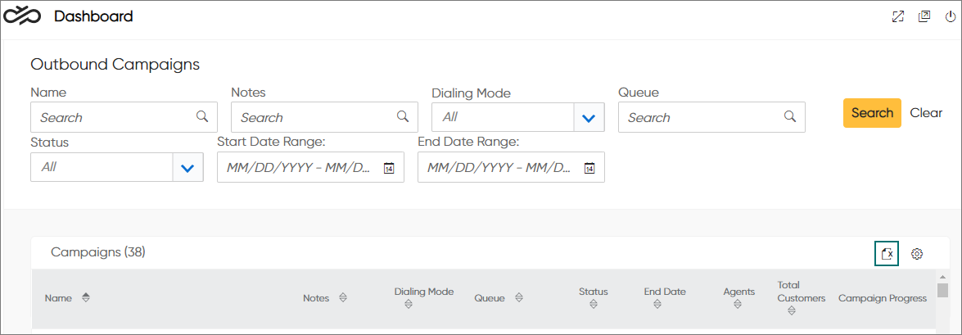The height and width of the screenshot is (335, 962).
Task: Open the End Date Range calendar icon
Action: pos(589,167)
